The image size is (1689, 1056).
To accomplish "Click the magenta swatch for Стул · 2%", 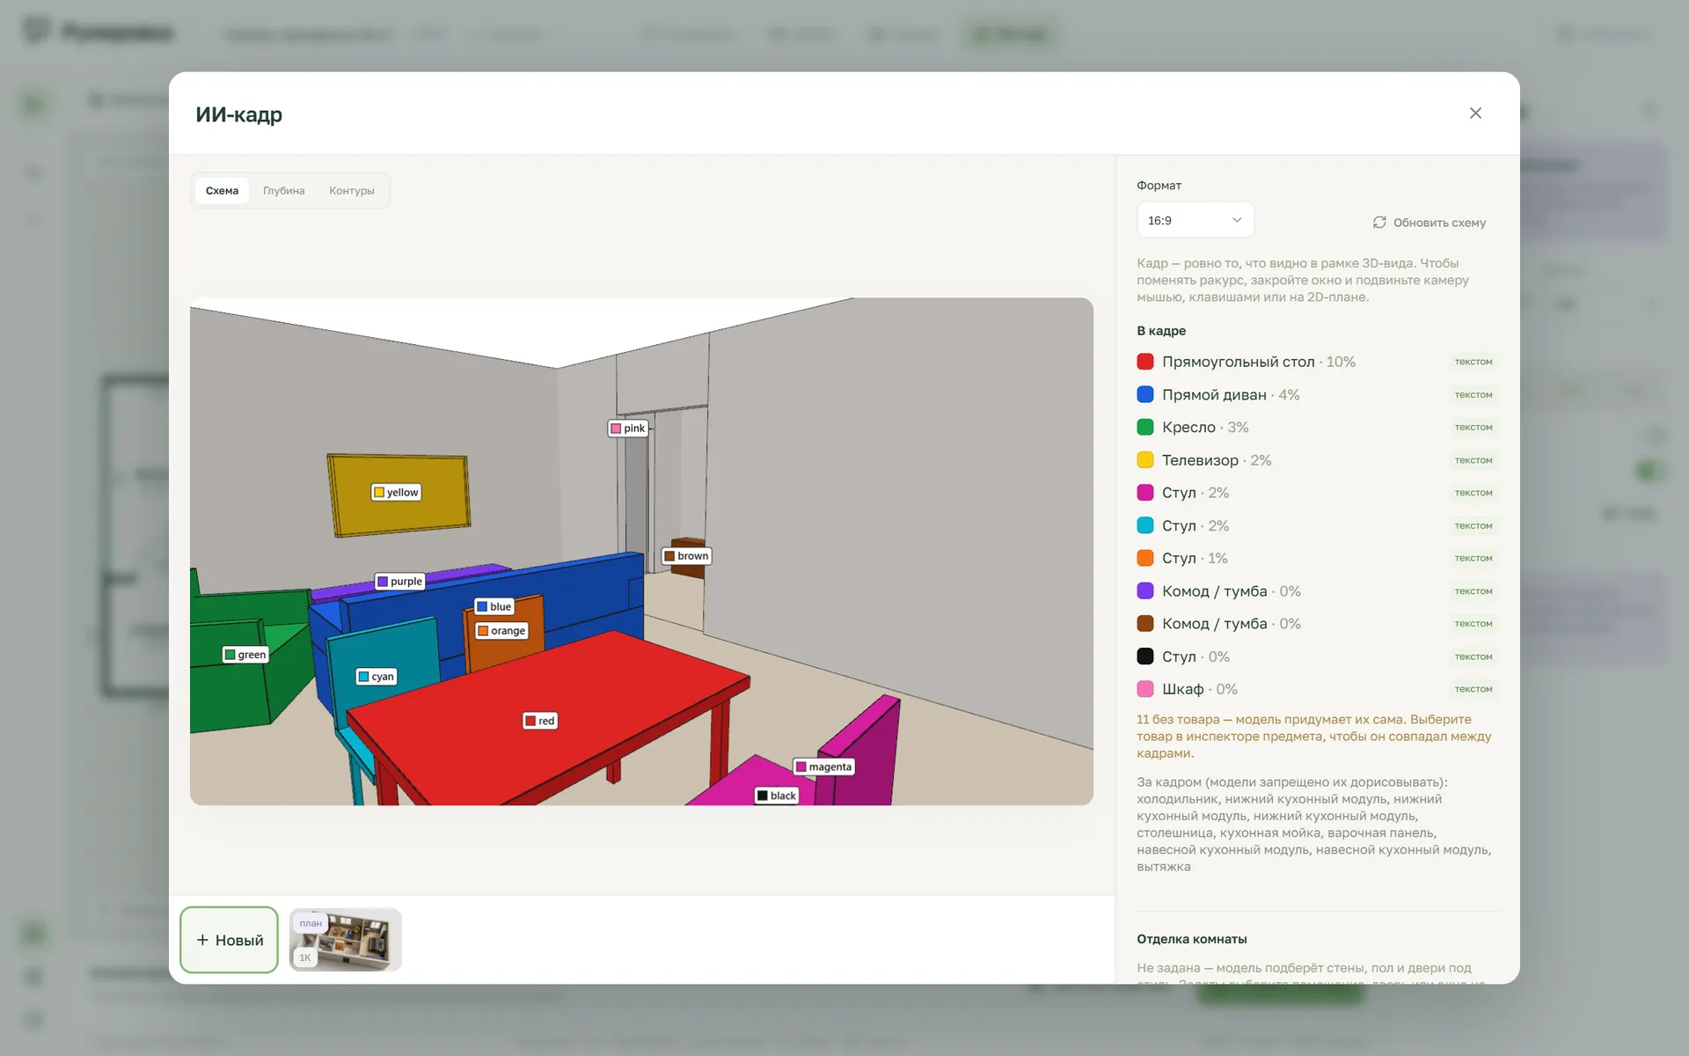I will [1144, 493].
